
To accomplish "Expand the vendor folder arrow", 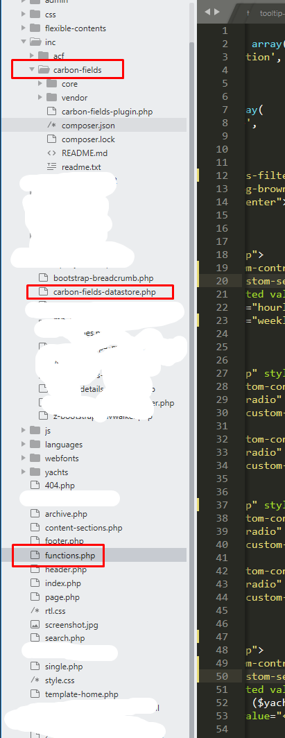I will tap(40, 97).
